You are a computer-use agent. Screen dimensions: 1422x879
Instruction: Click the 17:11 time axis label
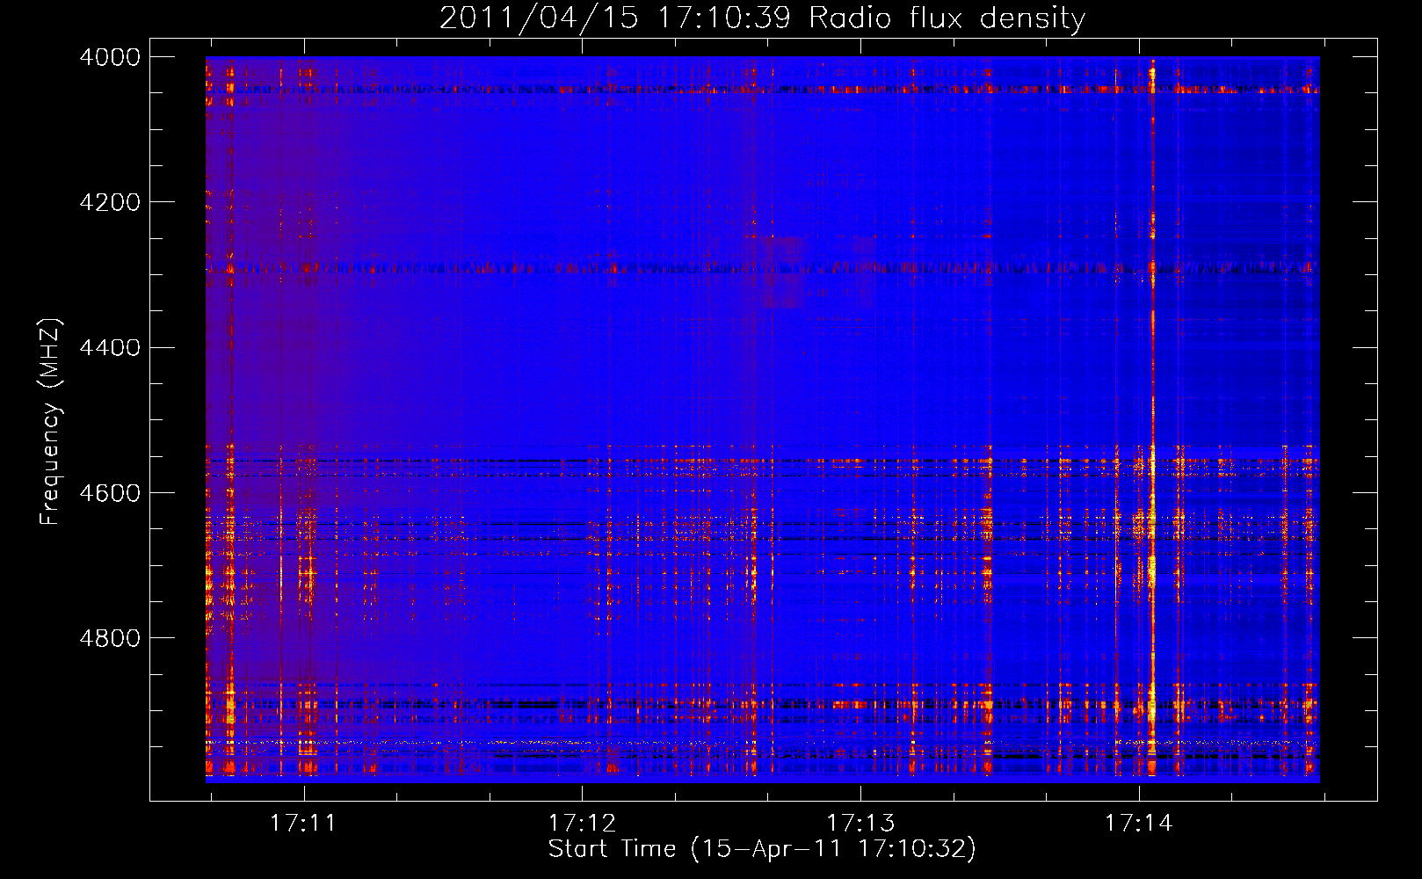[302, 824]
